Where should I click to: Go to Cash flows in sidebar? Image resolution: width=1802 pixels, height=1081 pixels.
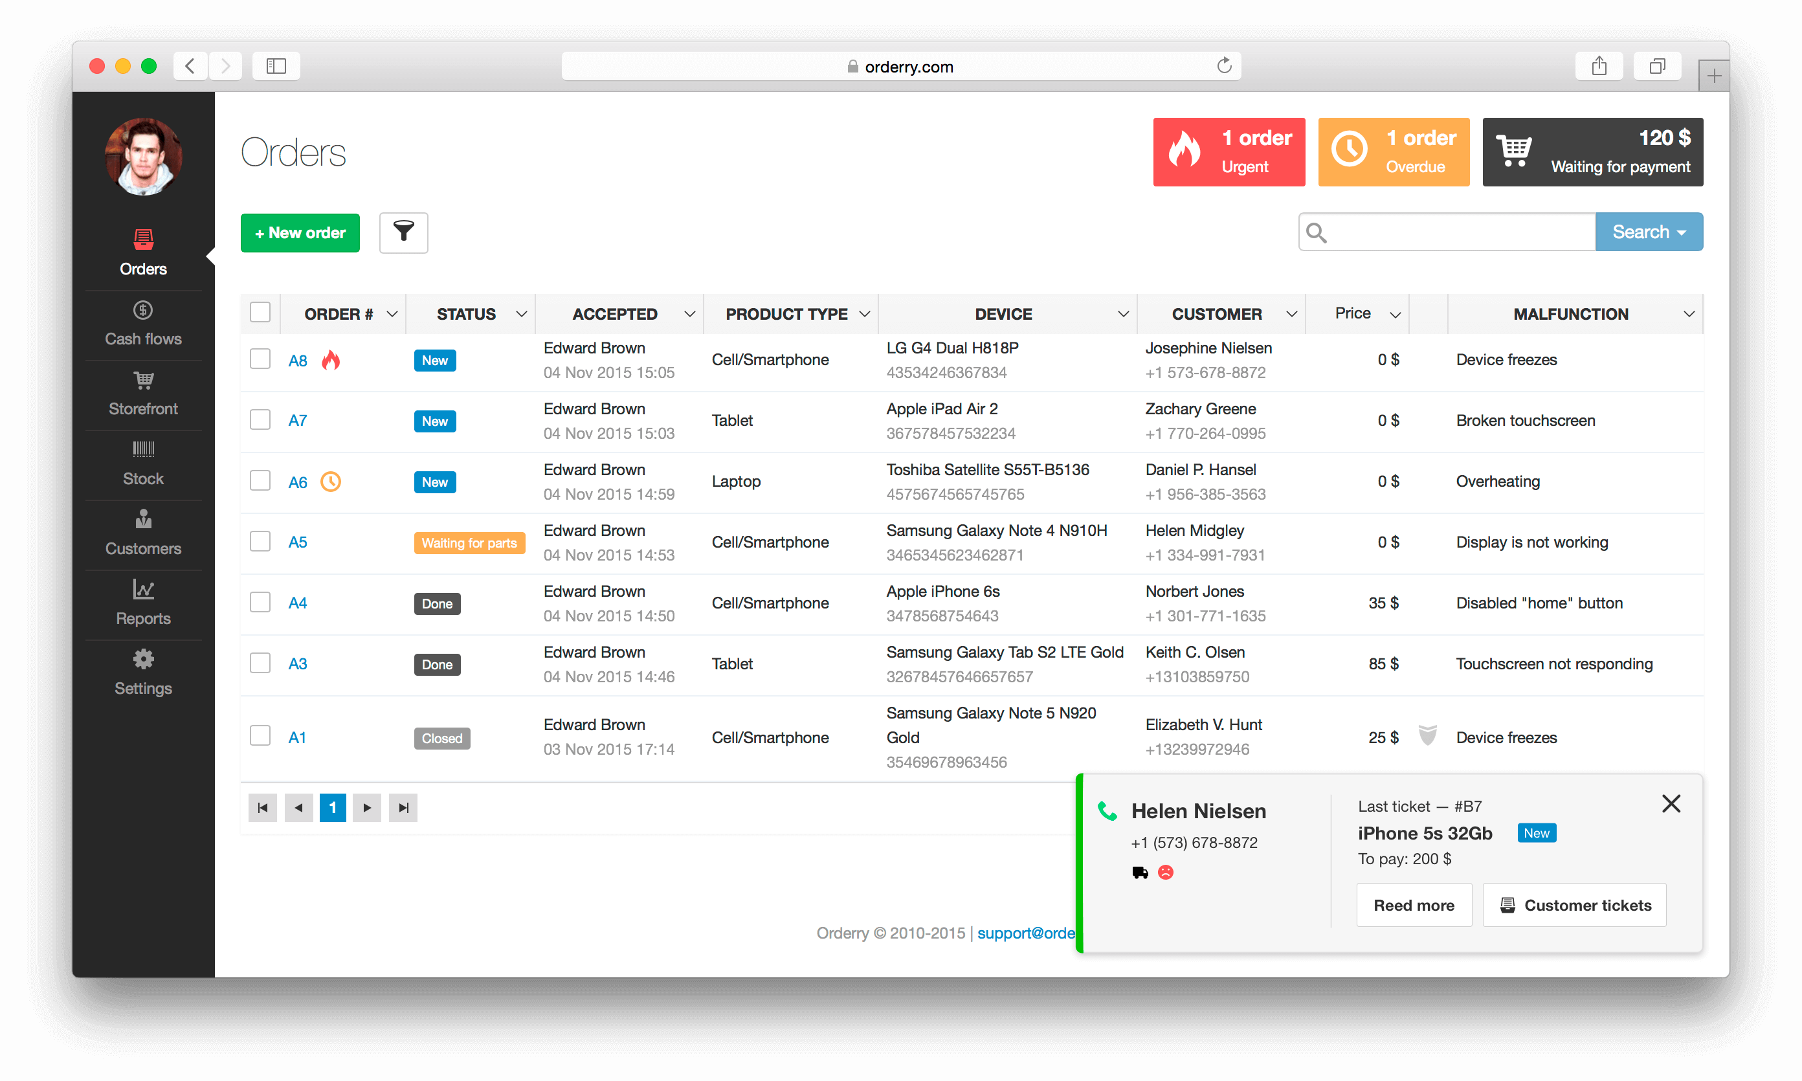(143, 324)
